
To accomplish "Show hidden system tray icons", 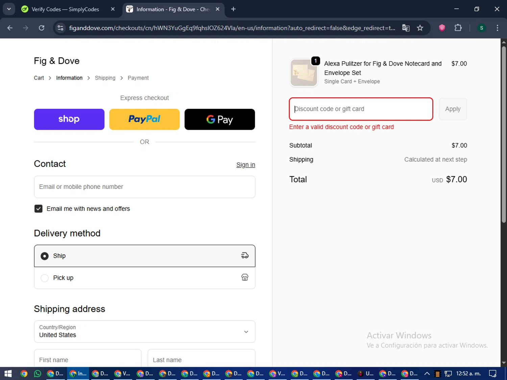I will pos(427,374).
